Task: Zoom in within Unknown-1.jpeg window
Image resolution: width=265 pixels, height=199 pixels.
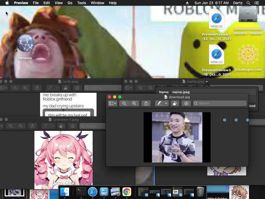Action: [21, 126]
